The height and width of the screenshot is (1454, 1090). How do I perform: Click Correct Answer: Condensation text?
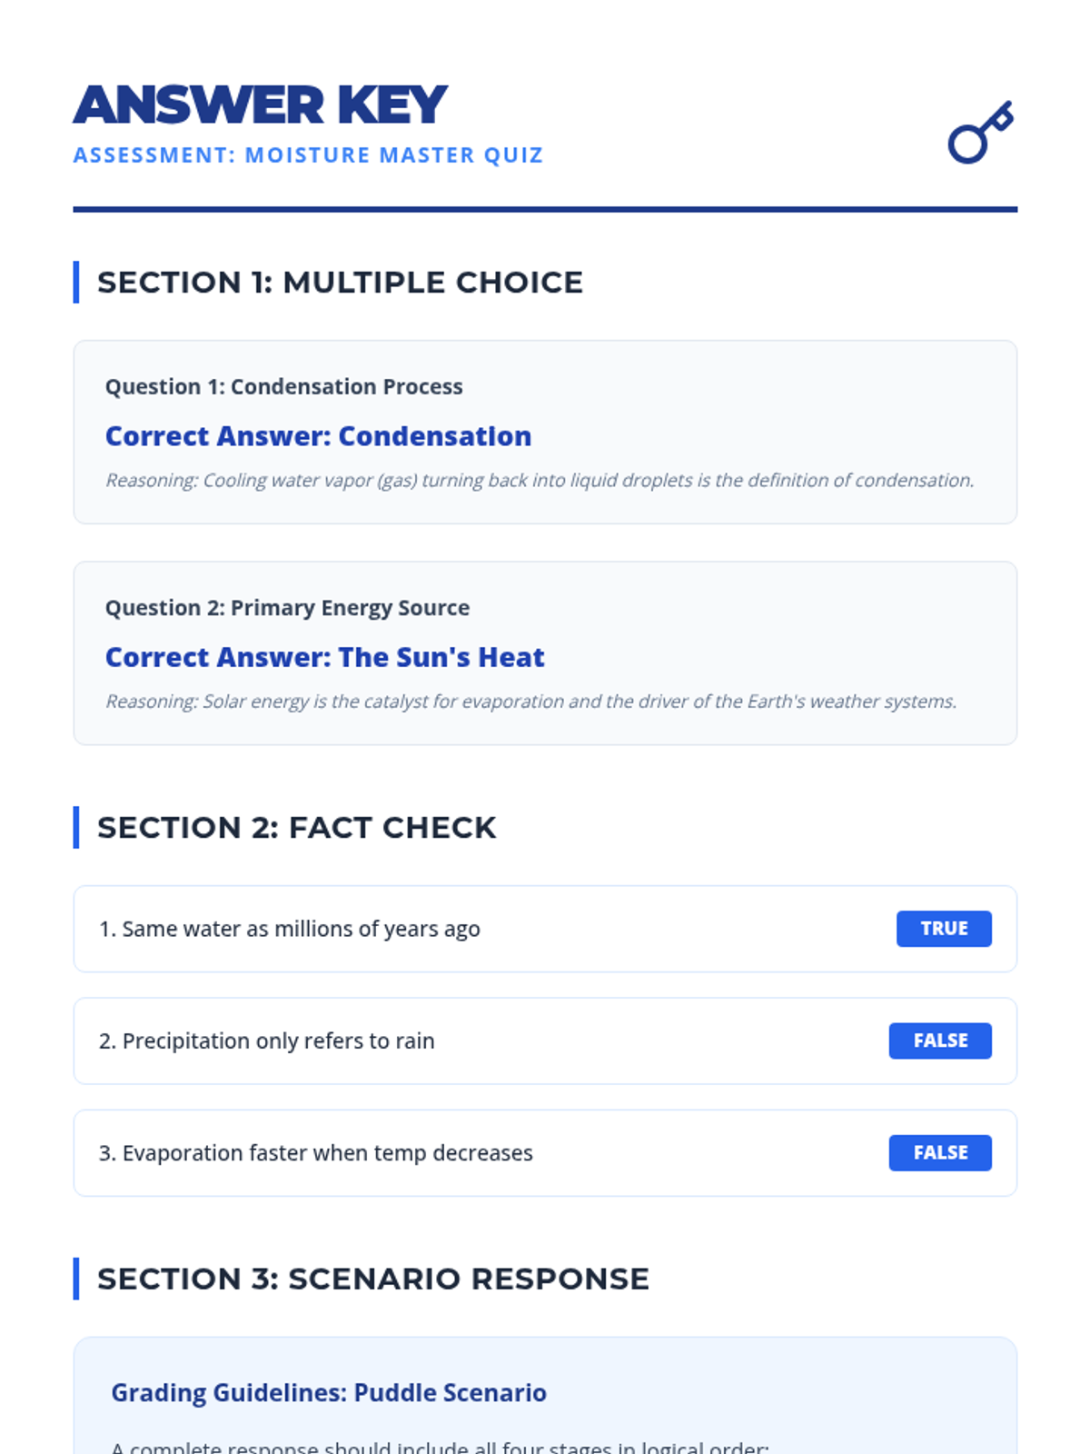point(318,436)
